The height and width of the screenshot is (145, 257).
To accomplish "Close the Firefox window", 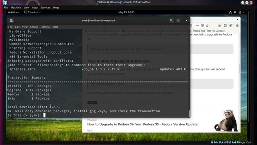I will tap(237, 19).
